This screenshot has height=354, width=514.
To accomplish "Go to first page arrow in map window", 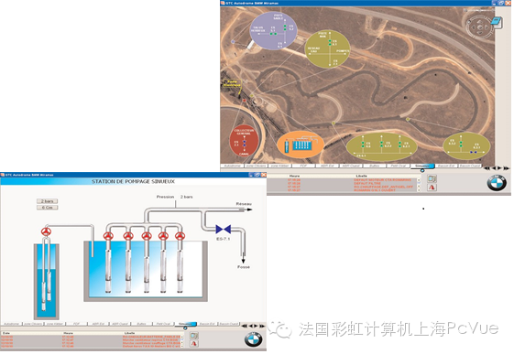I will pyautogui.click(x=487, y=168).
